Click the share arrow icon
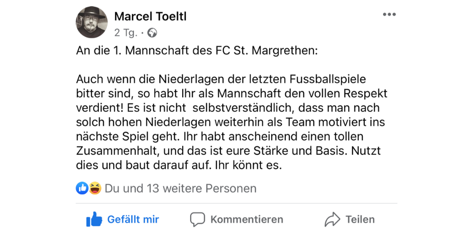Viewport: 466px width, 233px height. [x=333, y=219]
